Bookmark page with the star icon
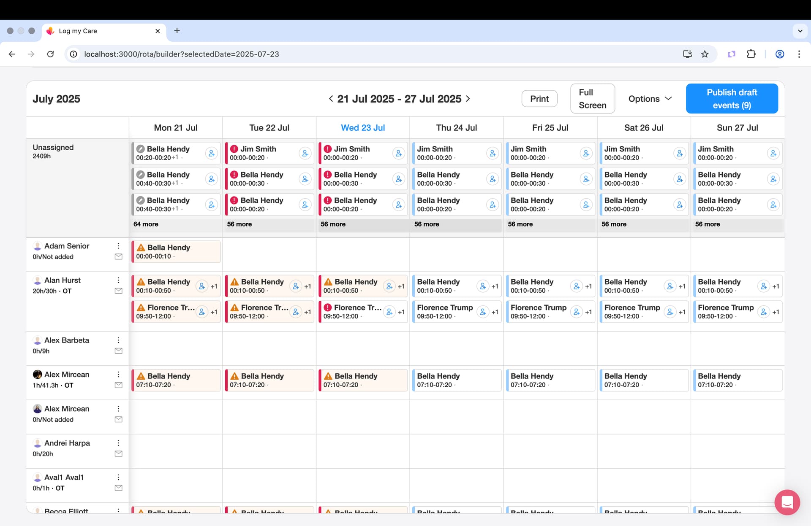 (705, 54)
